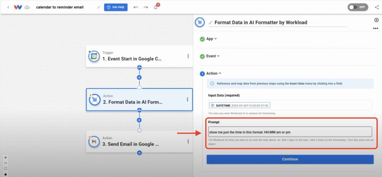Click the cloud save status icon
382x177 pixels.
27,7
